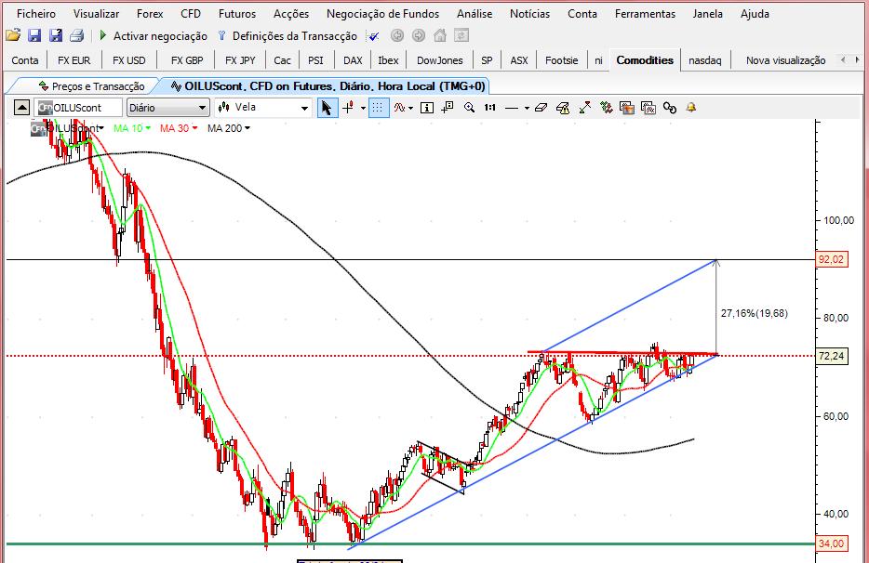Click the 92,02 price level label
869x563 pixels.
pos(832,259)
